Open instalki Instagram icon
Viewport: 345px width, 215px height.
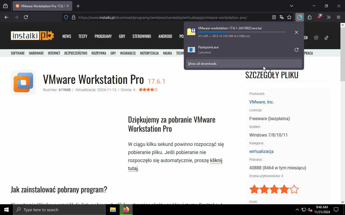[316, 38]
